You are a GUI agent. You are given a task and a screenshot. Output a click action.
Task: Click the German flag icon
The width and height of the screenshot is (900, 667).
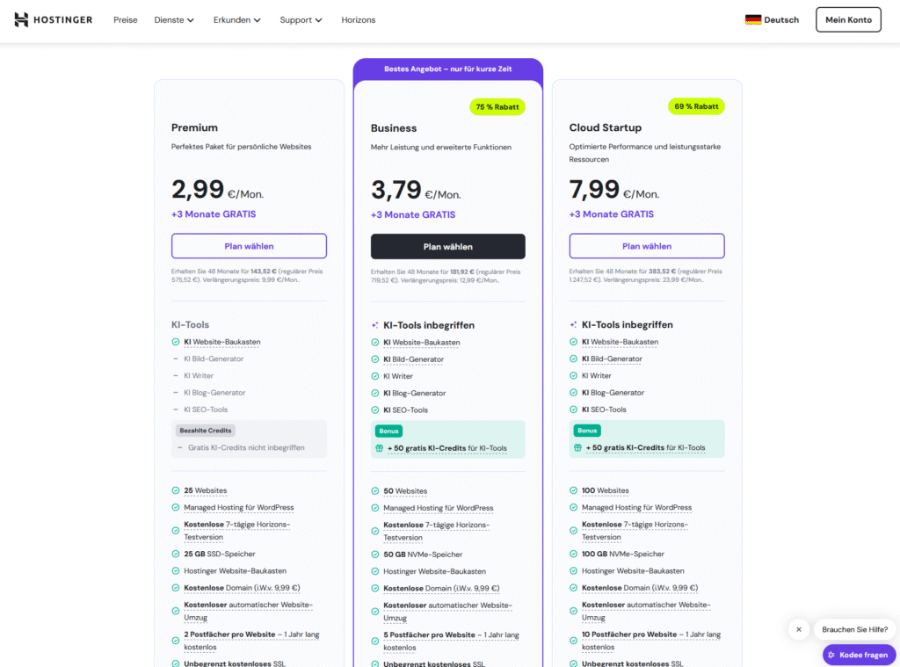click(x=753, y=19)
